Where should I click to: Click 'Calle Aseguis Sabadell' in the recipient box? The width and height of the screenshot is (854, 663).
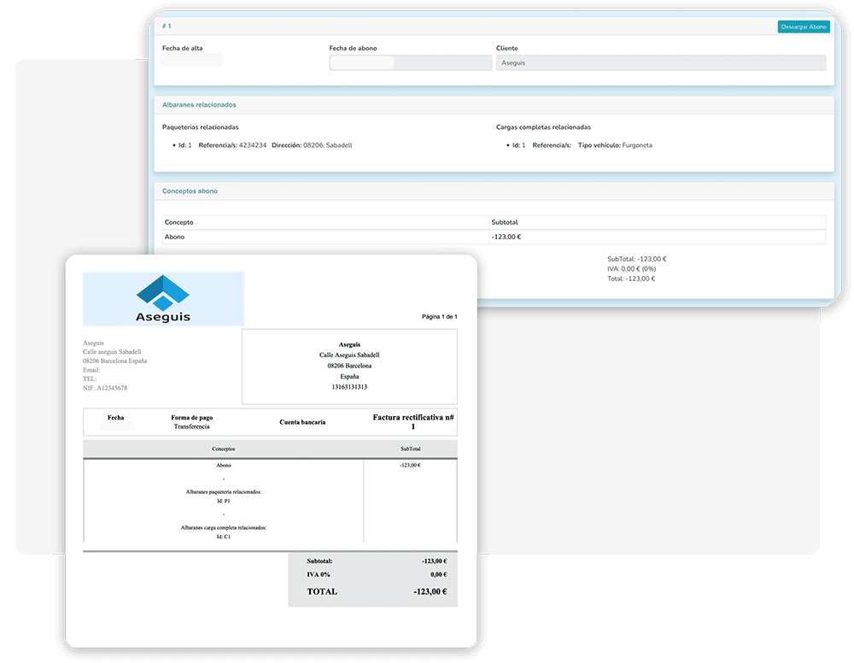tap(349, 355)
